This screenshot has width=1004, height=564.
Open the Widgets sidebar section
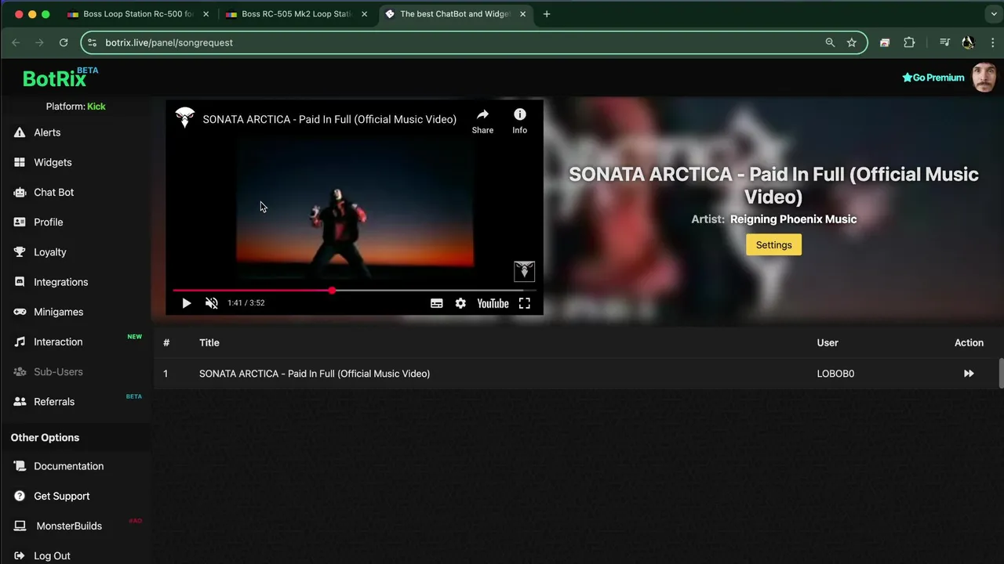point(53,162)
